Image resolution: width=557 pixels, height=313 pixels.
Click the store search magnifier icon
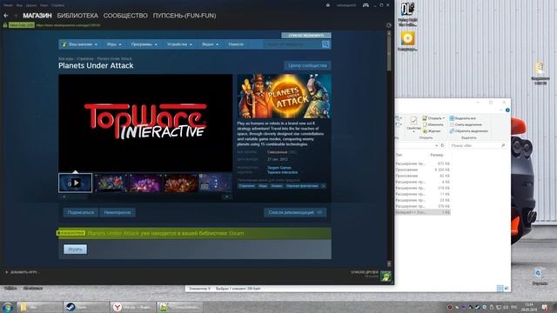(325, 44)
